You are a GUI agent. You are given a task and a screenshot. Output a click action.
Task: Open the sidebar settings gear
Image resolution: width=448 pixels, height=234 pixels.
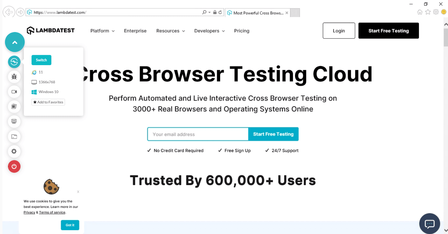tap(14, 151)
